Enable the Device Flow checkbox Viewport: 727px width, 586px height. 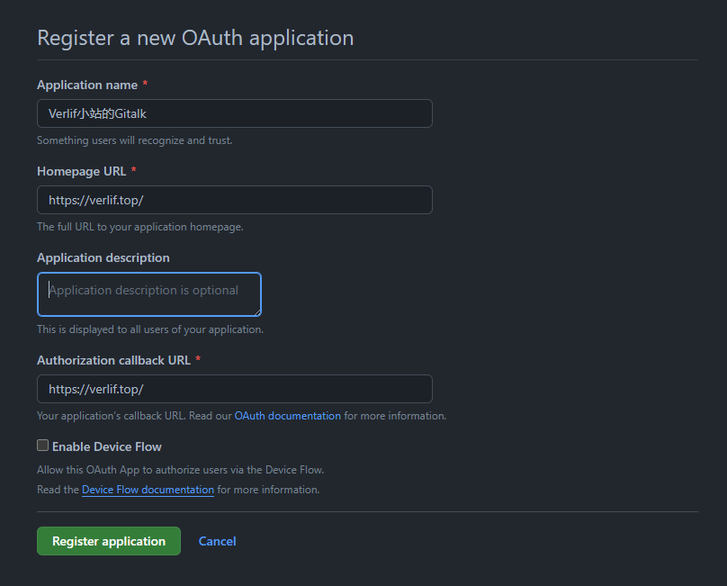(42, 446)
